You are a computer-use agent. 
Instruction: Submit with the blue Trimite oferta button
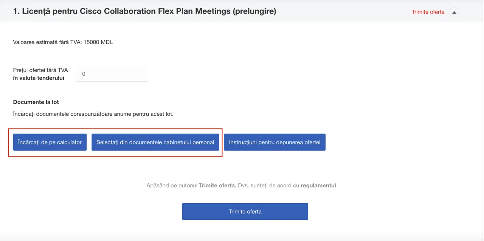(x=245, y=211)
